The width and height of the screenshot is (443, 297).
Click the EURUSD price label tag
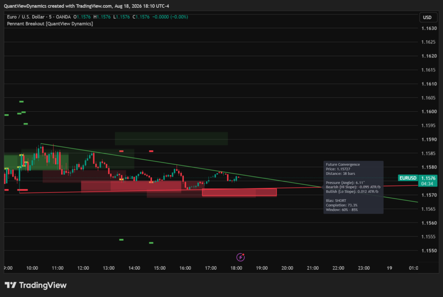[408, 178]
